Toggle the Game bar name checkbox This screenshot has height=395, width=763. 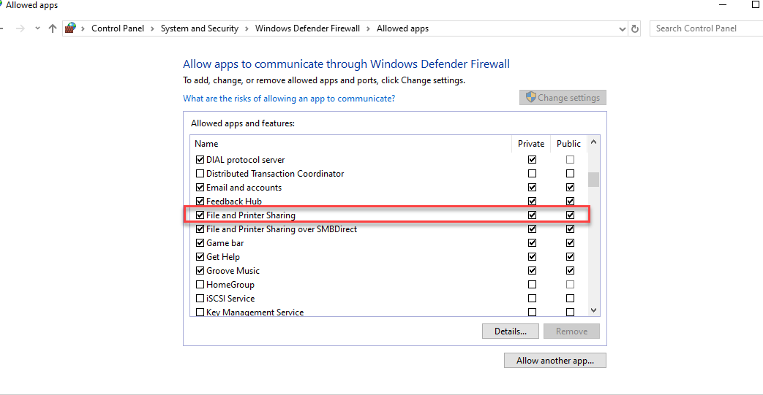[200, 242]
